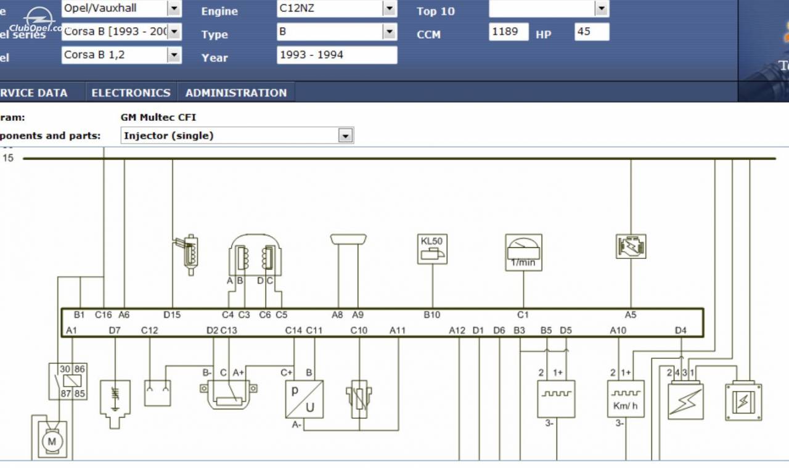
Task: Click pin label B10 on the ECU
Action: pyautogui.click(x=432, y=315)
